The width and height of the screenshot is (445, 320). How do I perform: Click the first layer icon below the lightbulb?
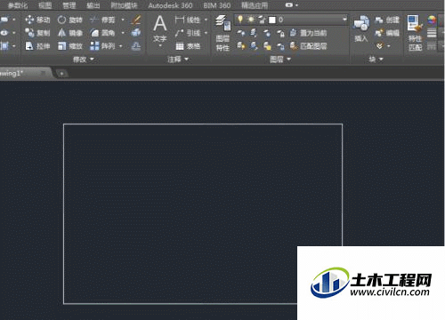(241, 33)
